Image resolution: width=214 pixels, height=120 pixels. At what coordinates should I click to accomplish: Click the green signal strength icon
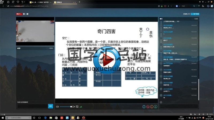tap(81, 107)
